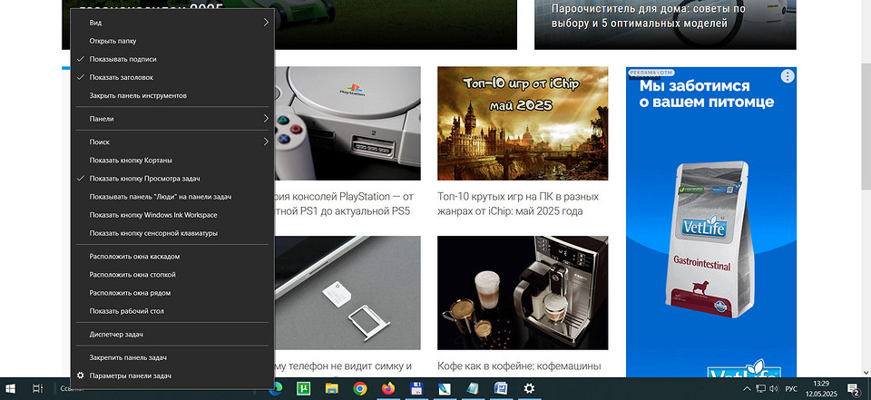Open the Settings gear taskbar icon
The width and height of the screenshot is (871, 400).
529,388
